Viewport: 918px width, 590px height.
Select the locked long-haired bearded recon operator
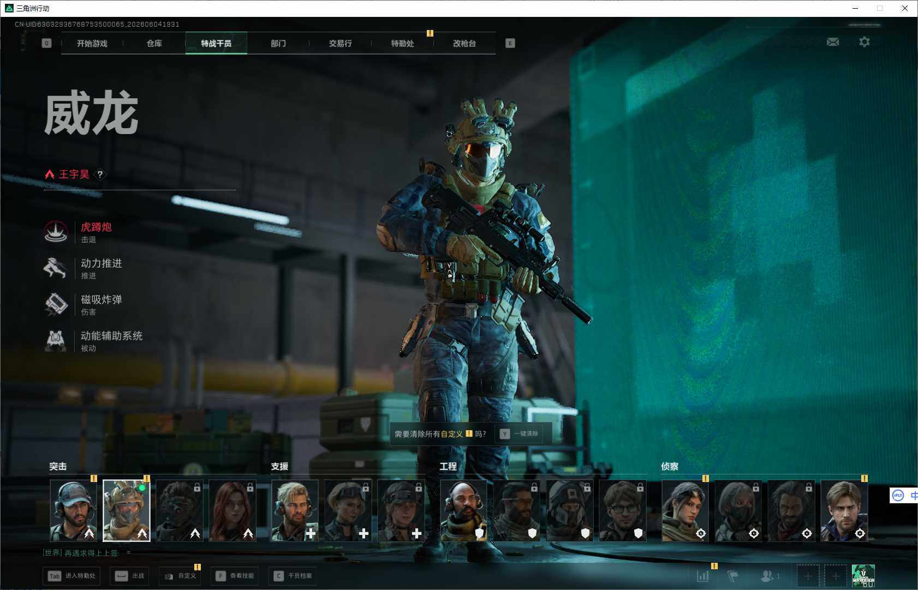click(791, 510)
